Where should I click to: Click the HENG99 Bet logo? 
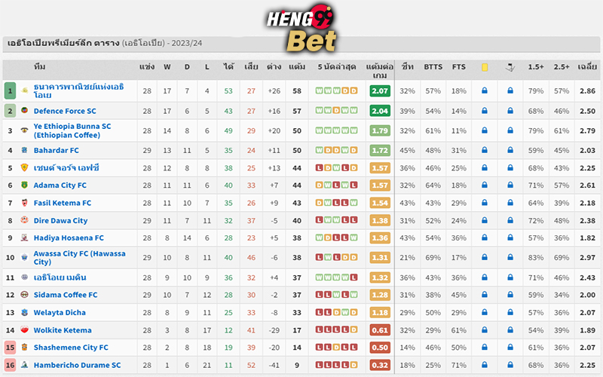click(x=301, y=28)
